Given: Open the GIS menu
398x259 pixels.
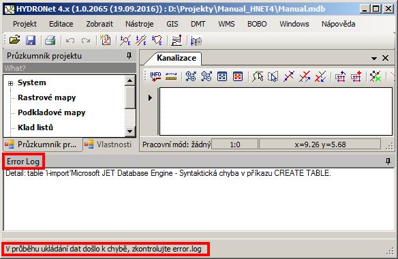Looking at the screenshot, I should (x=172, y=24).
